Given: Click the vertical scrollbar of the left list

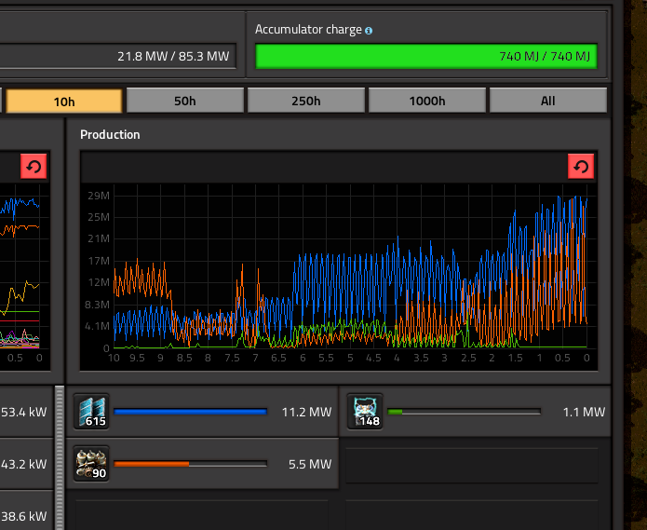Looking at the screenshot, I should click(61, 456).
